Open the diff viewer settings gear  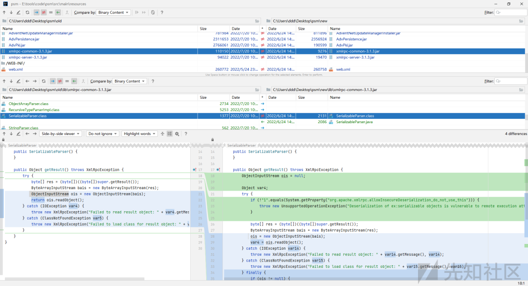point(177,133)
